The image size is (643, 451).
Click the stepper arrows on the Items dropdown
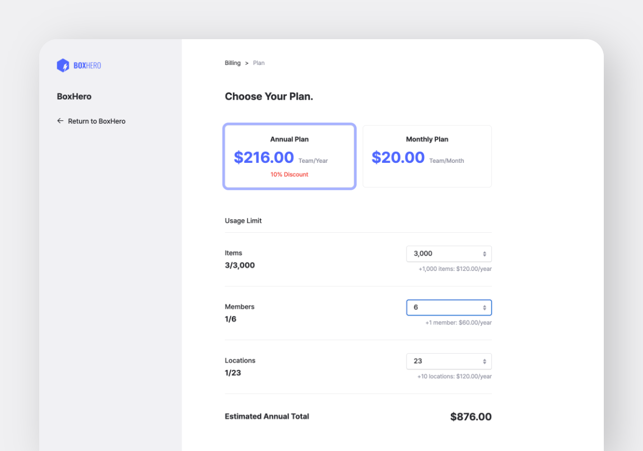(485, 253)
